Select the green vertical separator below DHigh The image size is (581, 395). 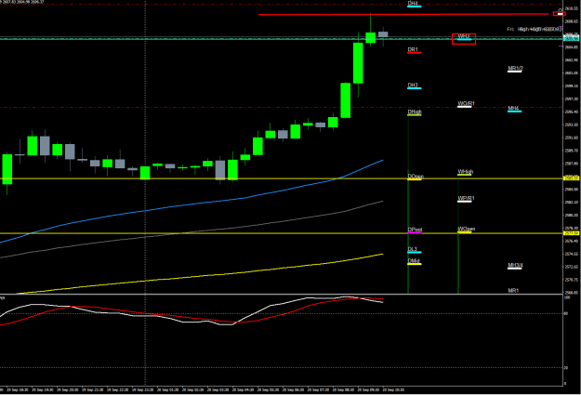408,204
